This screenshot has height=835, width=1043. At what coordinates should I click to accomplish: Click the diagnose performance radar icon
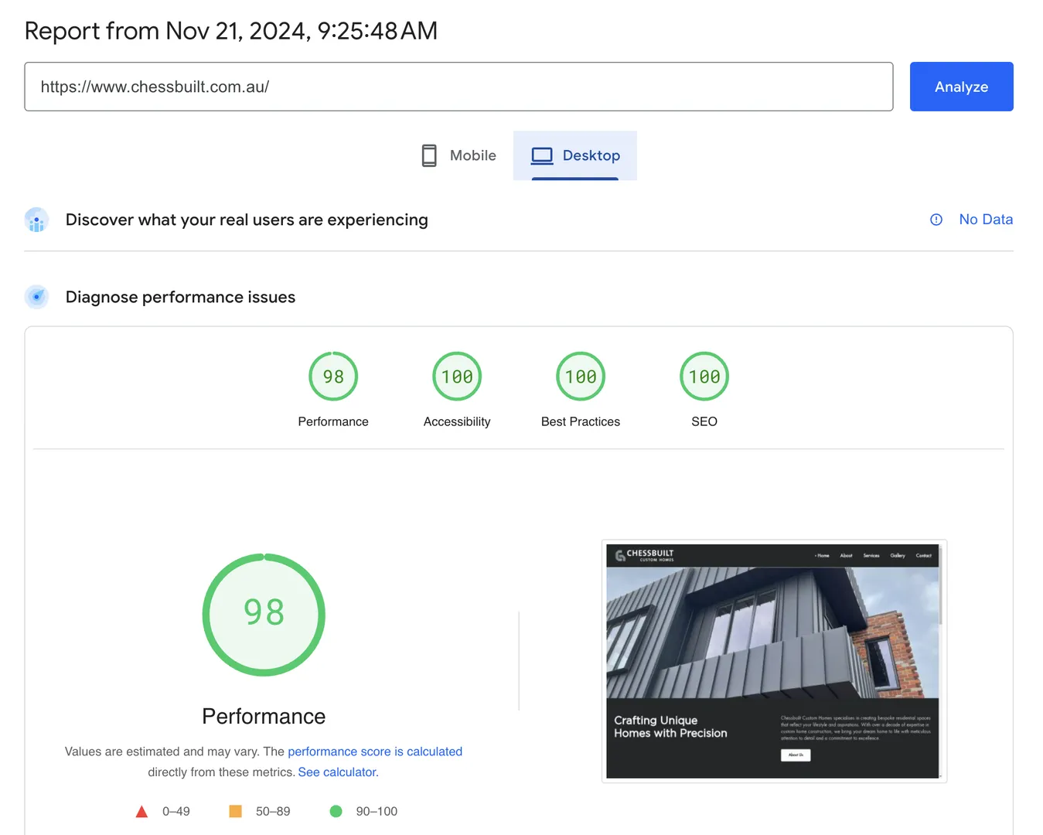(x=36, y=297)
